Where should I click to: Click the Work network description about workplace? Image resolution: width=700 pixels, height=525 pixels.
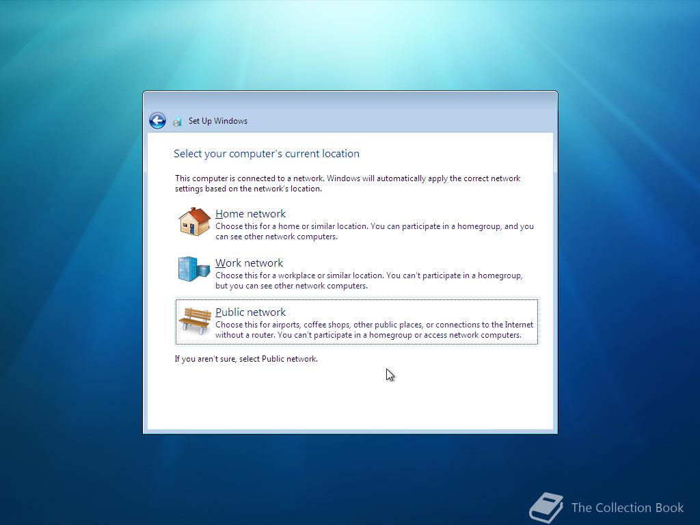(x=368, y=280)
